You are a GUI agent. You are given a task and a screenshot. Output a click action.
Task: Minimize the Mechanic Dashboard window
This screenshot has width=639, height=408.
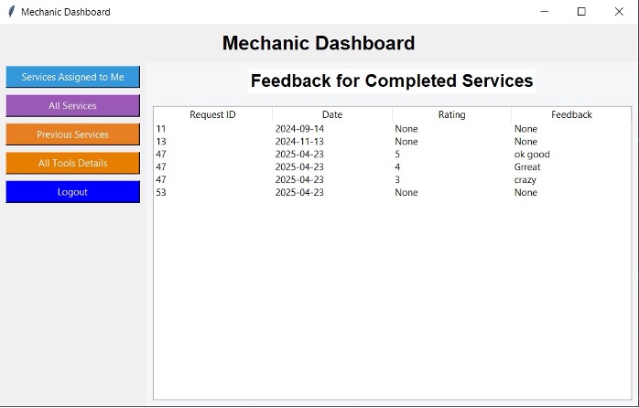(x=544, y=11)
